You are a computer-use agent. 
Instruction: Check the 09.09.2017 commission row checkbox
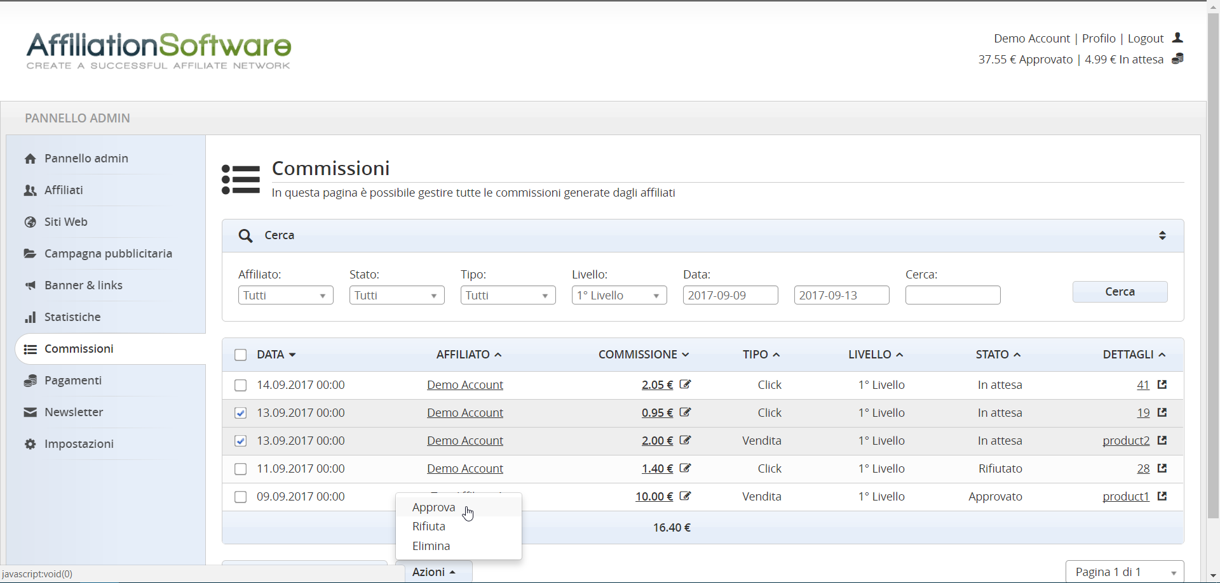(x=240, y=497)
